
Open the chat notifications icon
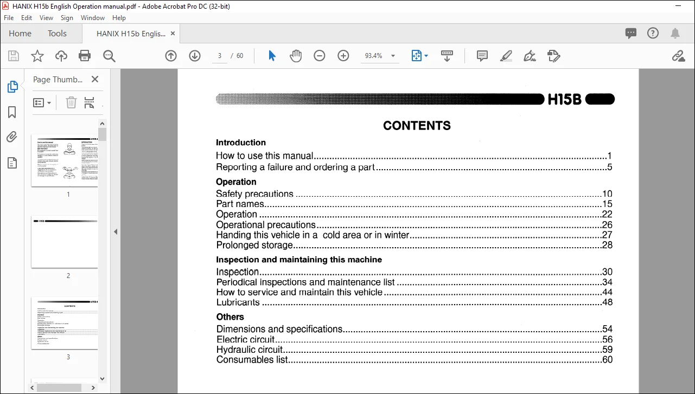[x=631, y=33]
